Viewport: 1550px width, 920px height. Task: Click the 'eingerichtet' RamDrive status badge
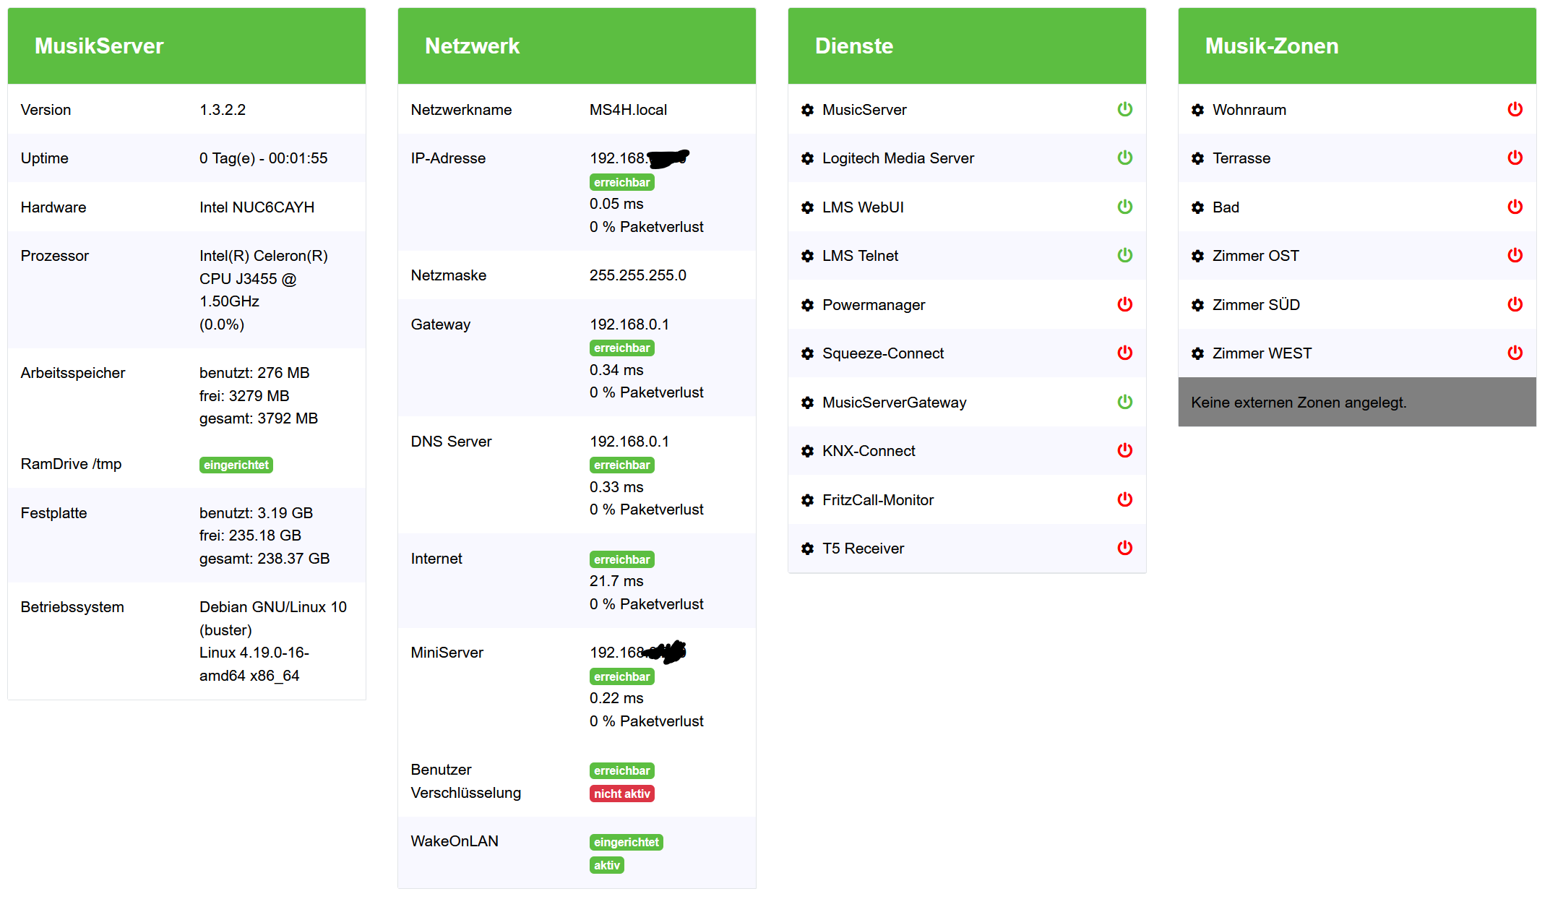point(236,465)
